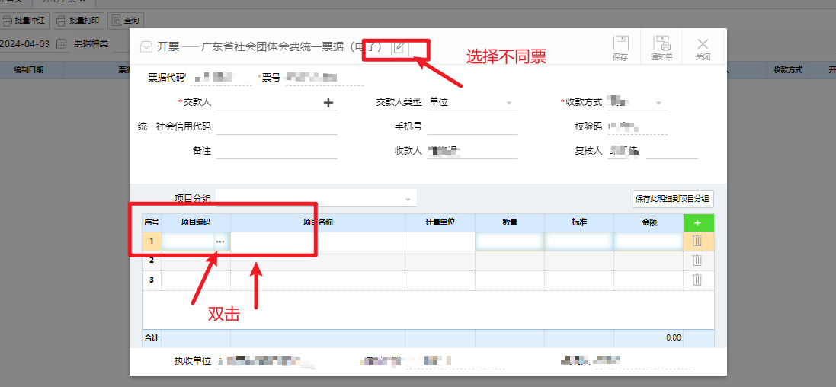
Task: Click the 批量打印 button
Action: pos(78,20)
